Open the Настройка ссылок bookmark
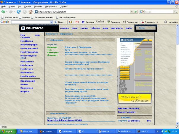Viewport: 179px width, 134px height. (66, 17)
